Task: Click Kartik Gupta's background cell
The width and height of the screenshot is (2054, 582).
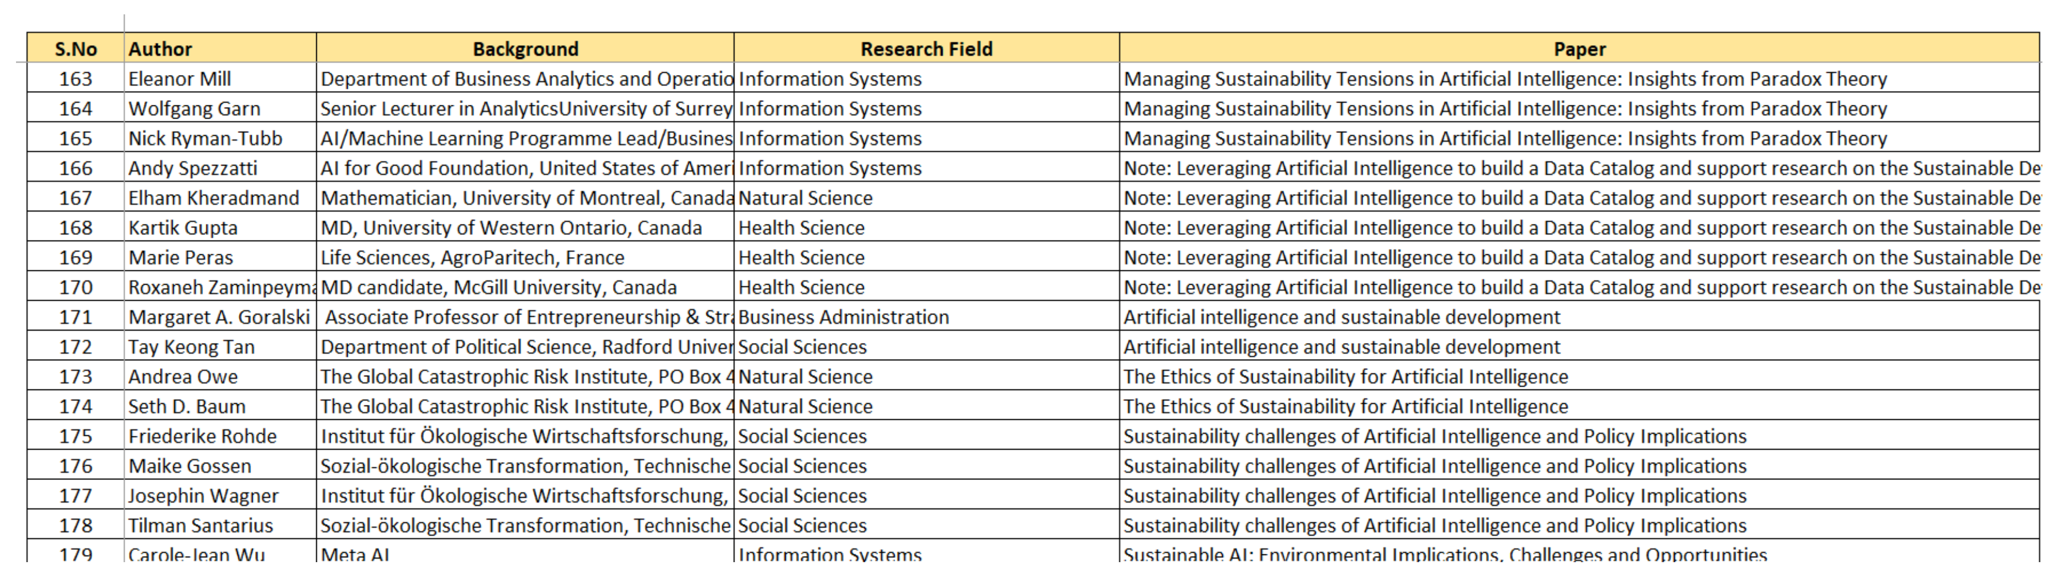Action: pyautogui.click(x=525, y=228)
